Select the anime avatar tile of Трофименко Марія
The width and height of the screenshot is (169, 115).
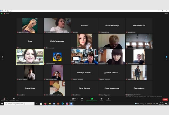click(x=57, y=88)
